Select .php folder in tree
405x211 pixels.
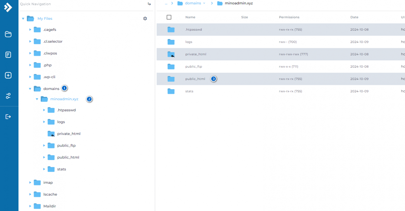(x=47, y=65)
